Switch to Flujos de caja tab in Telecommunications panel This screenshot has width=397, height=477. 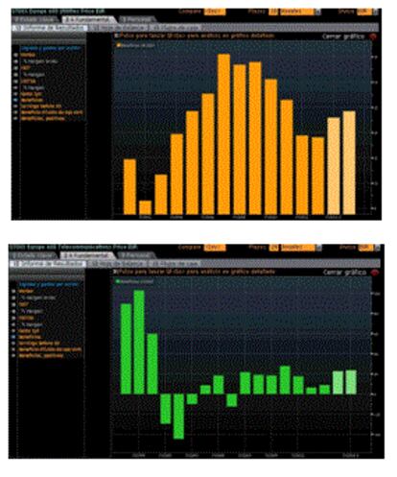click(175, 264)
